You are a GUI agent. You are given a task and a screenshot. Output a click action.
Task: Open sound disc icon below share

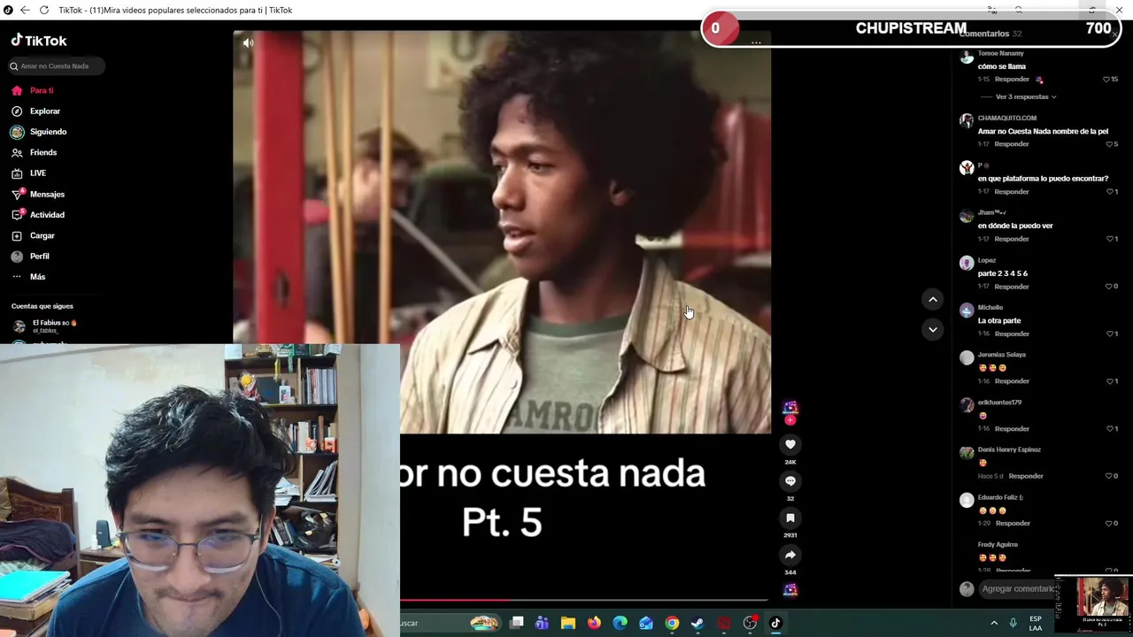[x=790, y=590]
